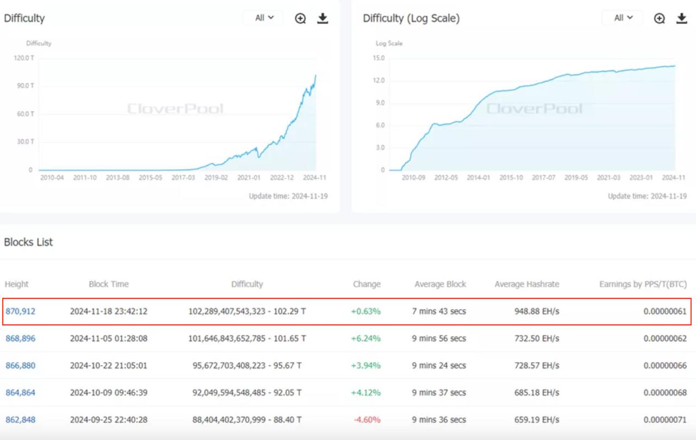The width and height of the screenshot is (696, 440).
Task: Click earnings value 0.00000066
Action: [665, 365]
